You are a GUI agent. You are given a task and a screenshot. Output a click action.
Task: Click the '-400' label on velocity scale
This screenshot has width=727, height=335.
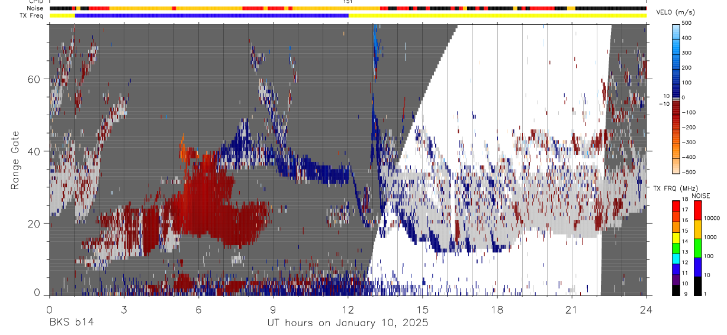pyautogui.click(x=688, y=157)
